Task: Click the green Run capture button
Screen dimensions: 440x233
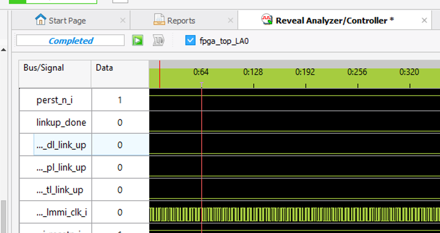Action: point(138,40)
